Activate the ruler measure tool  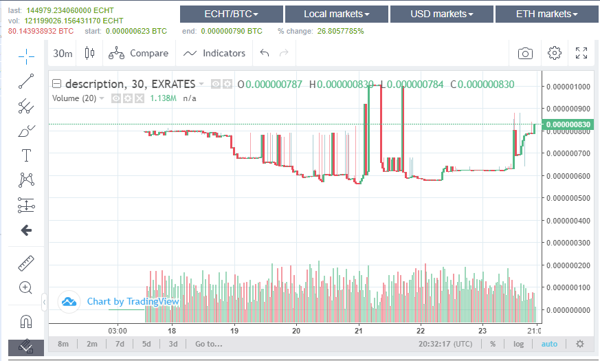[26, 263]
